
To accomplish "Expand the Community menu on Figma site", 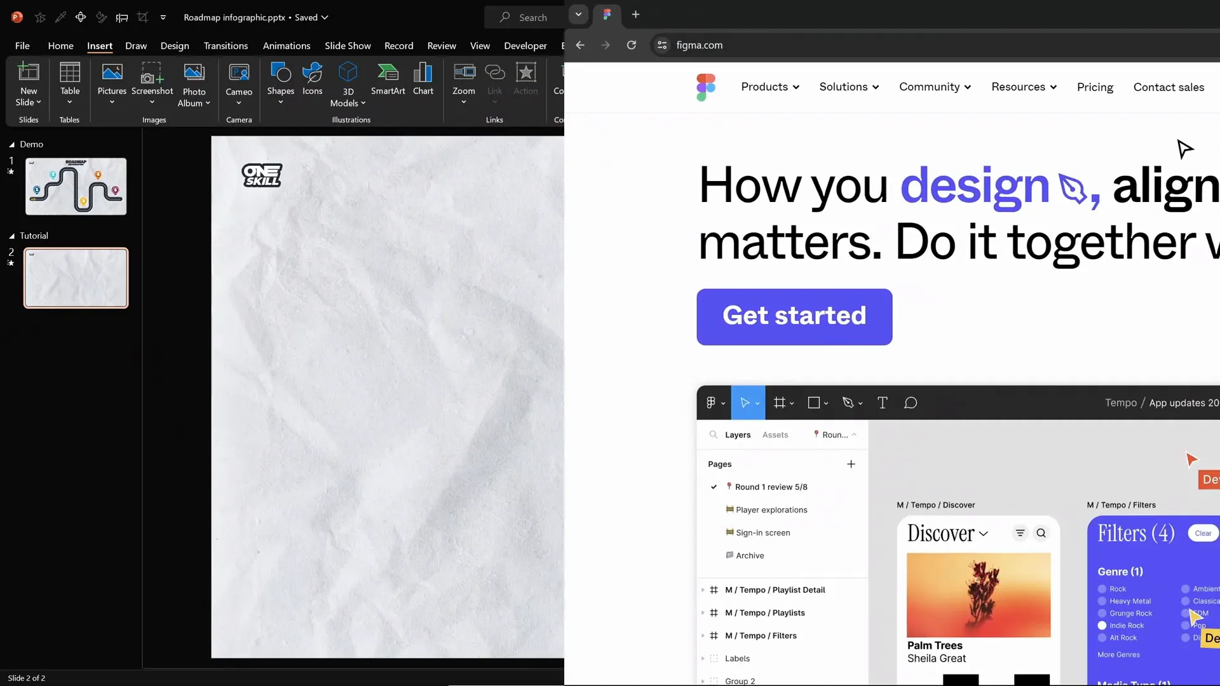I will click(935, 87).
